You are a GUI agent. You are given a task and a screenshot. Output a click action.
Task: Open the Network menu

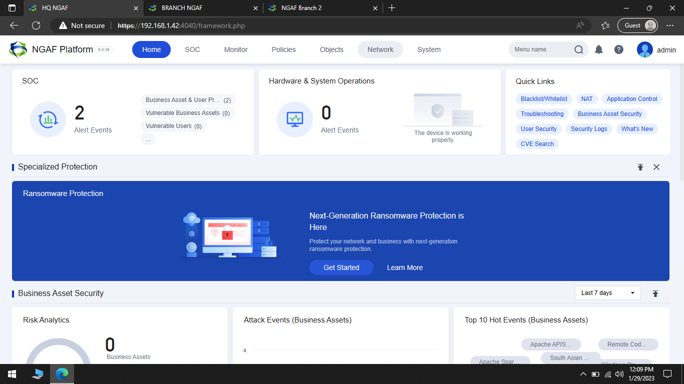(380, 49)
